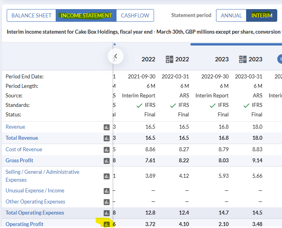Click Total Operating Expenses value 12.4
282x228 pixels.
184,213
